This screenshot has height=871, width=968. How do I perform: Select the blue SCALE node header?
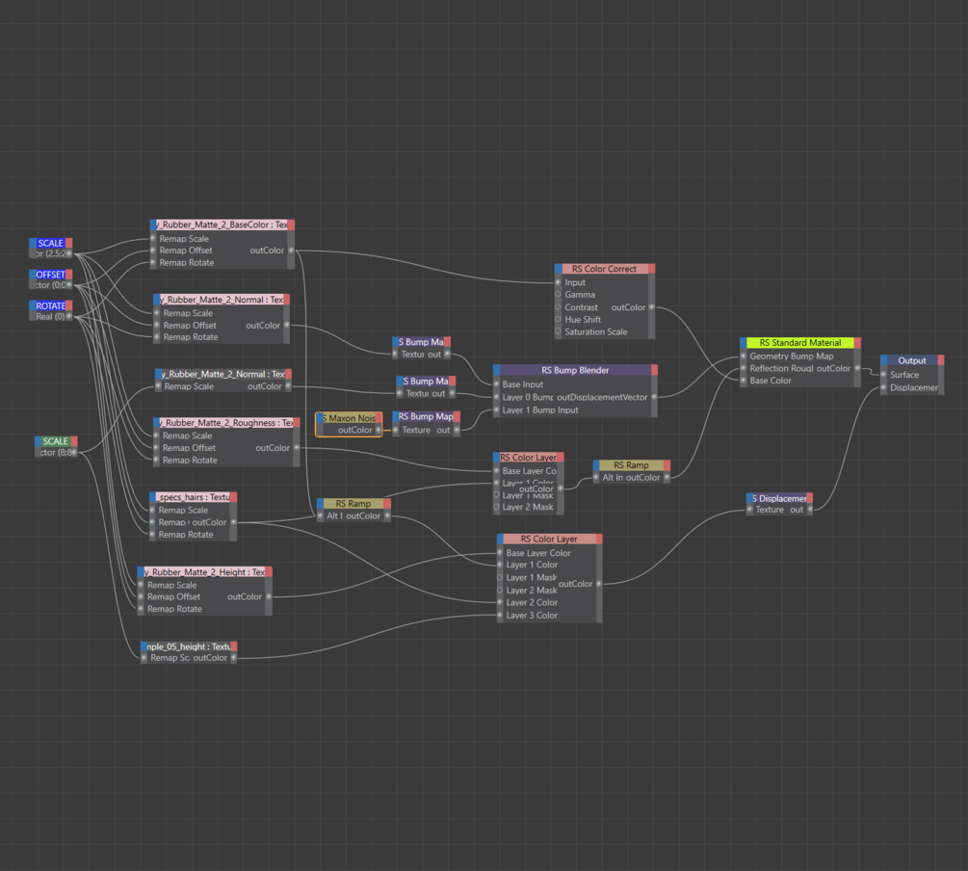(x=51, y=243)
